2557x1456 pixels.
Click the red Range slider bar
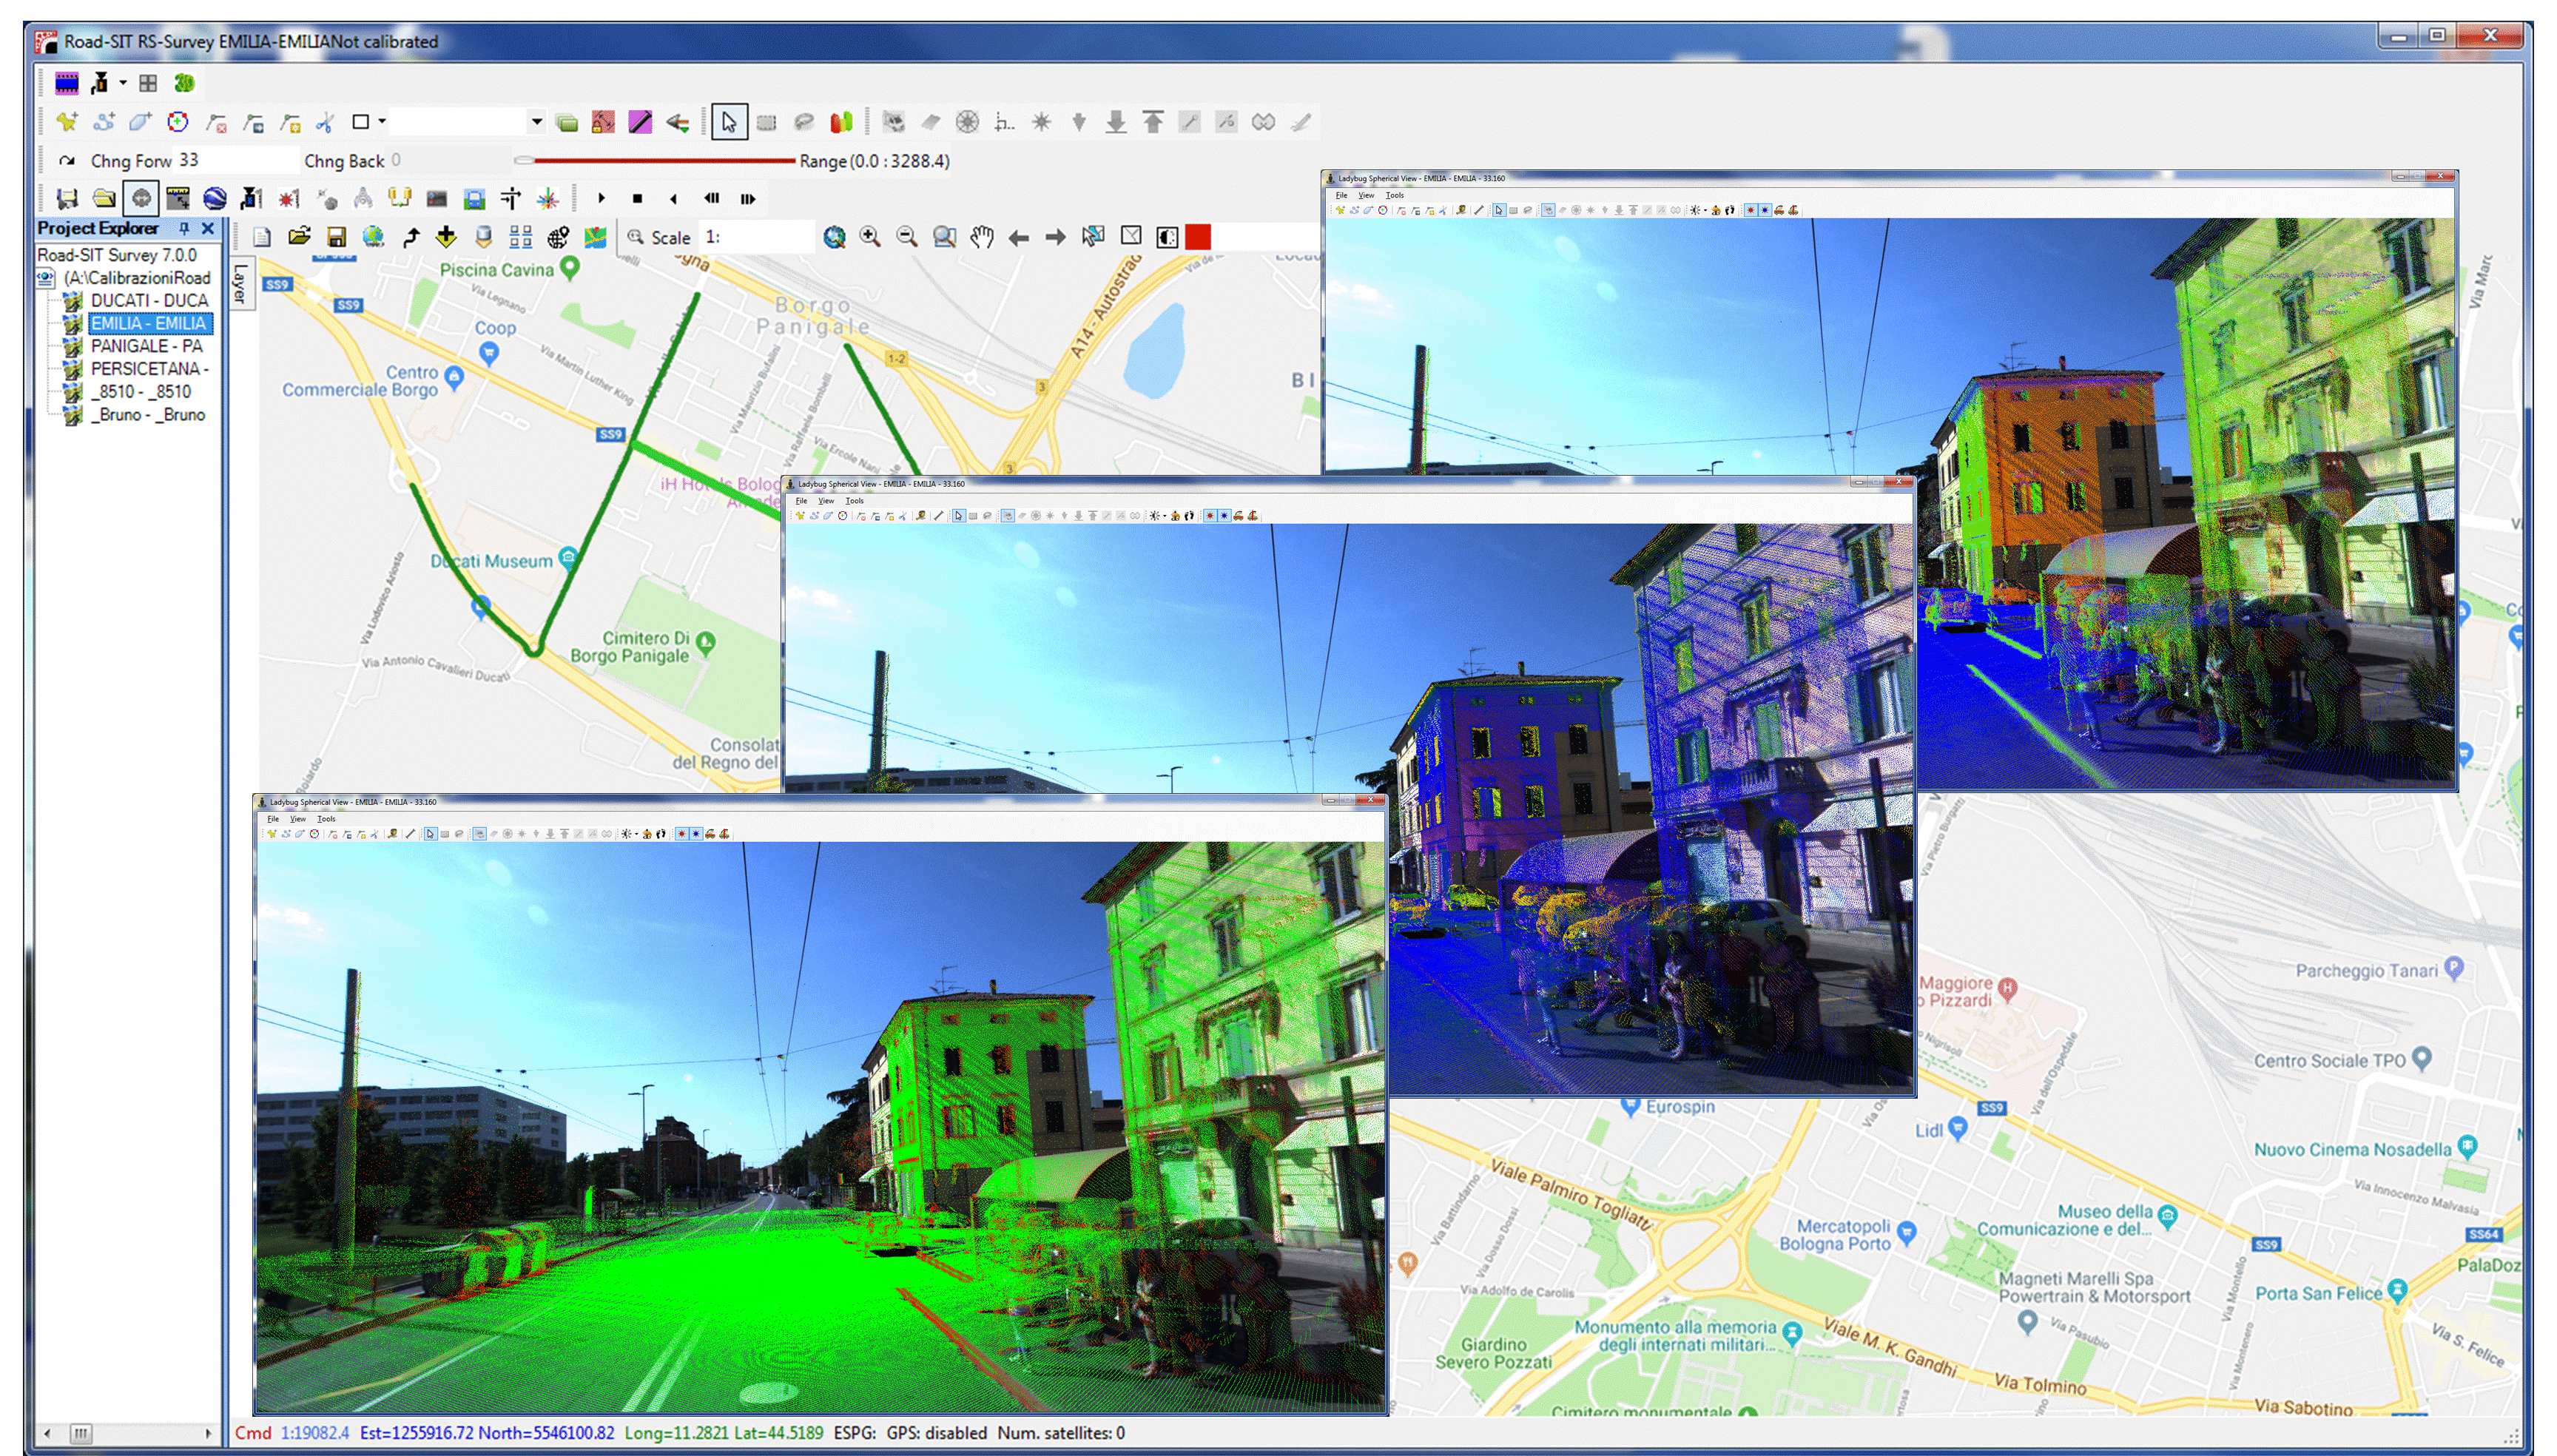pos(660,160)
